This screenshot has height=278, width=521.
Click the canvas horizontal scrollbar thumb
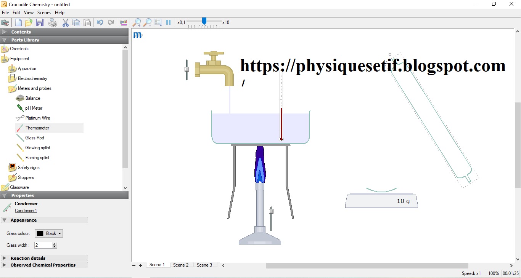[367, 265]
